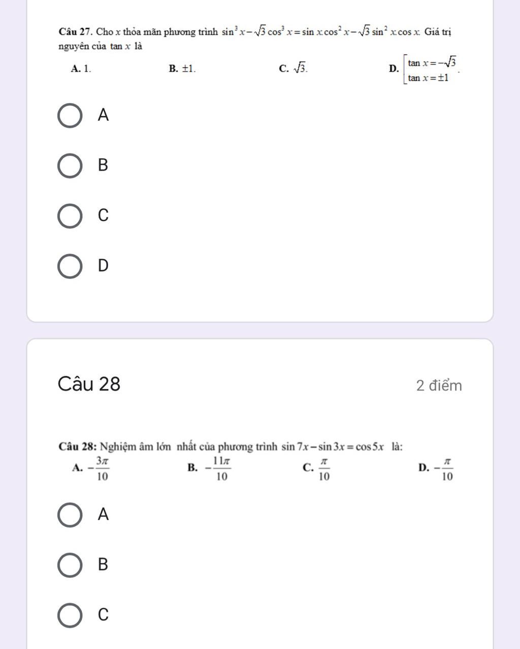
Task: Click the 2 điểm points label
Action: pos(439,385)
